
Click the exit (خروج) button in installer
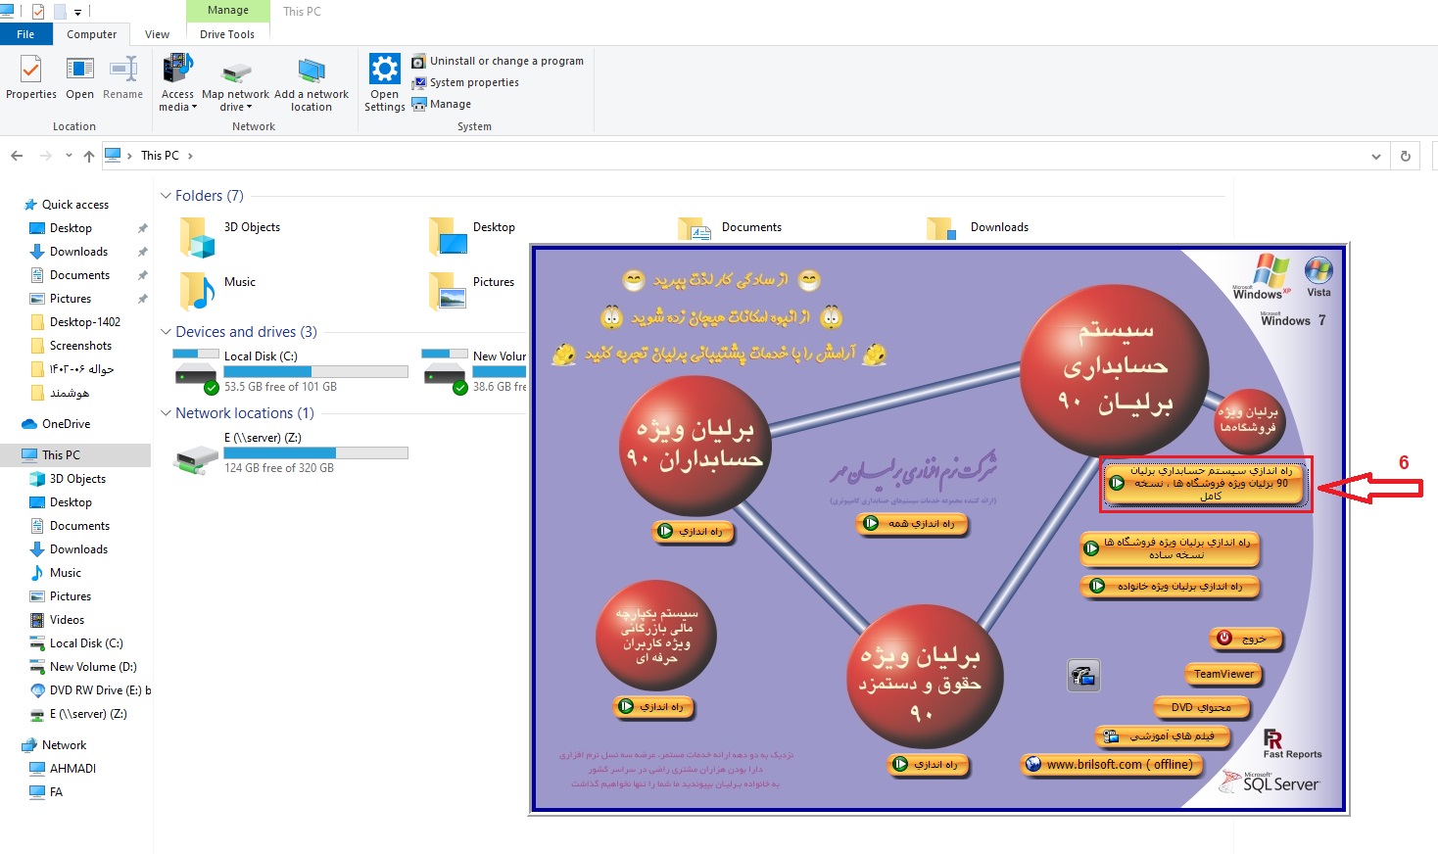[1244, 639]
